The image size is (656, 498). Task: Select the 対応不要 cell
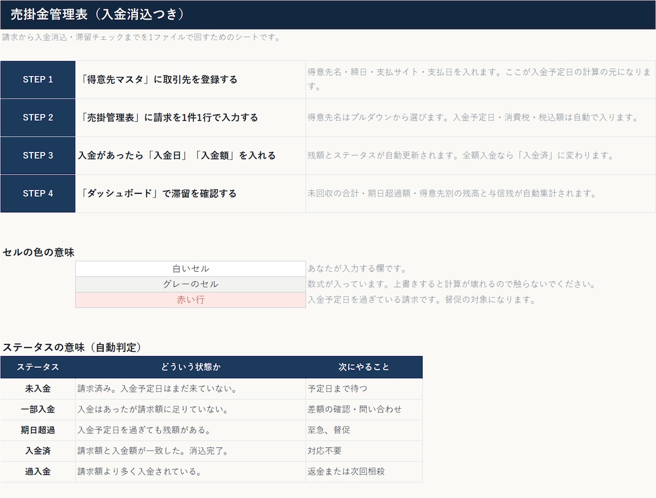[364, 451]
